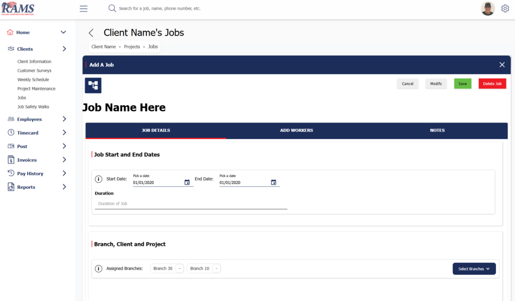Open settings via the gear icon

pos(505,9)
